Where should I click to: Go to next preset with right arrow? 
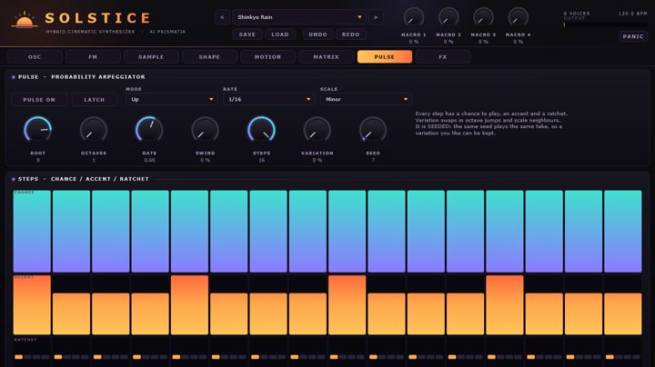coord(376,17)
